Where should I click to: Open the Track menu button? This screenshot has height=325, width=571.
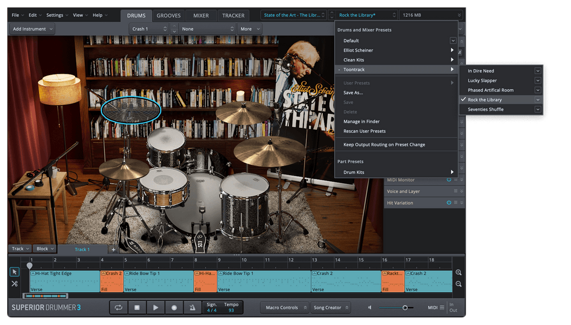pos(20,249)
